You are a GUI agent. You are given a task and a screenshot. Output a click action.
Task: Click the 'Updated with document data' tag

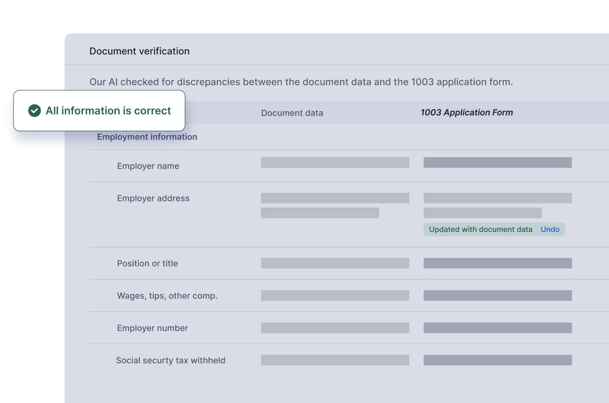(x=481, y=229)
